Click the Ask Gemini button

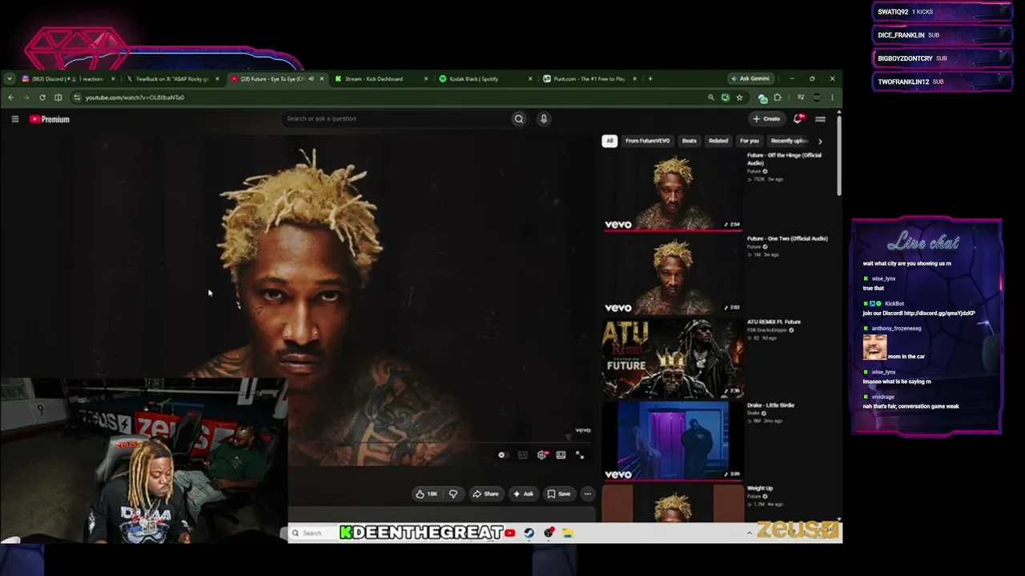[750, 78]
